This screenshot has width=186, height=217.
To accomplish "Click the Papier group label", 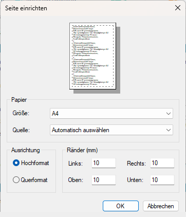I will (19, 100).
